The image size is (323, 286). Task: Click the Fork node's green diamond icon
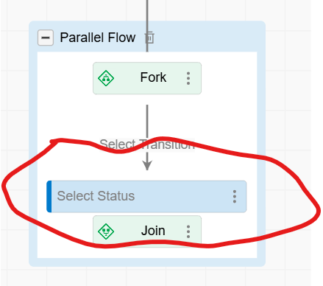106,78
